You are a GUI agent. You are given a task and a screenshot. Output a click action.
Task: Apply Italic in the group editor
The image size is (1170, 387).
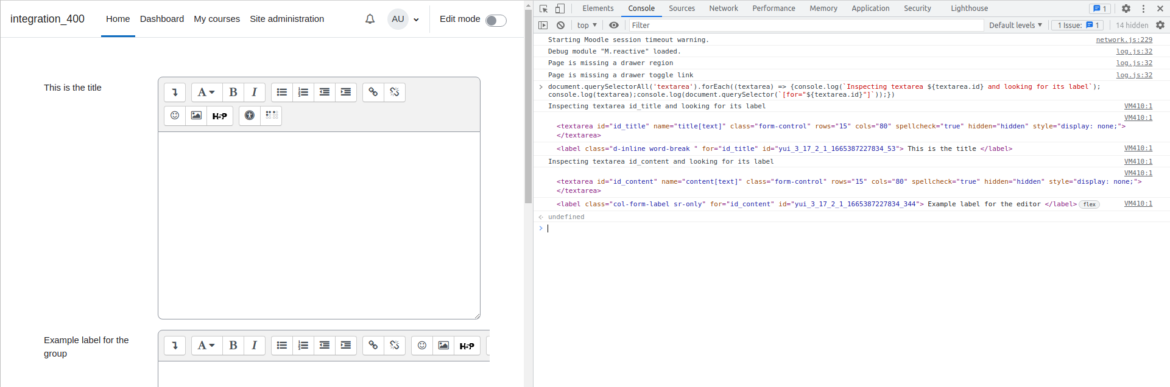255,346
